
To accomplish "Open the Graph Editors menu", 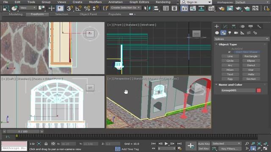I will (x=139, y=2).
